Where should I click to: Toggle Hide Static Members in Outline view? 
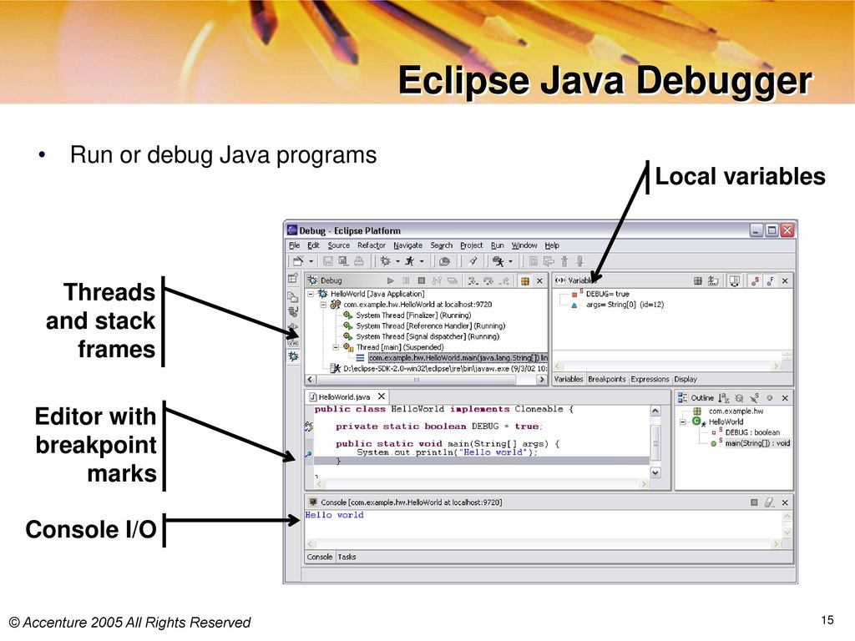(x=754, y=398)
